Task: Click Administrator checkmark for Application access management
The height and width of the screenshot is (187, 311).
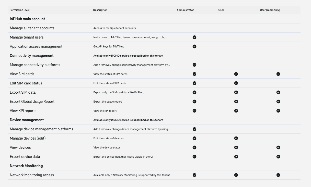Action: click(194, 46)
